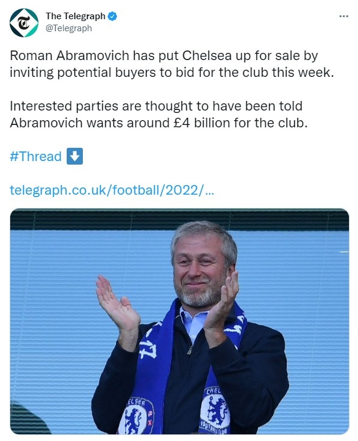The height and width of the screenshot is (441, 358).
Task: Open The Telegraph profile avatar
Action: click(x=24, y=23)
